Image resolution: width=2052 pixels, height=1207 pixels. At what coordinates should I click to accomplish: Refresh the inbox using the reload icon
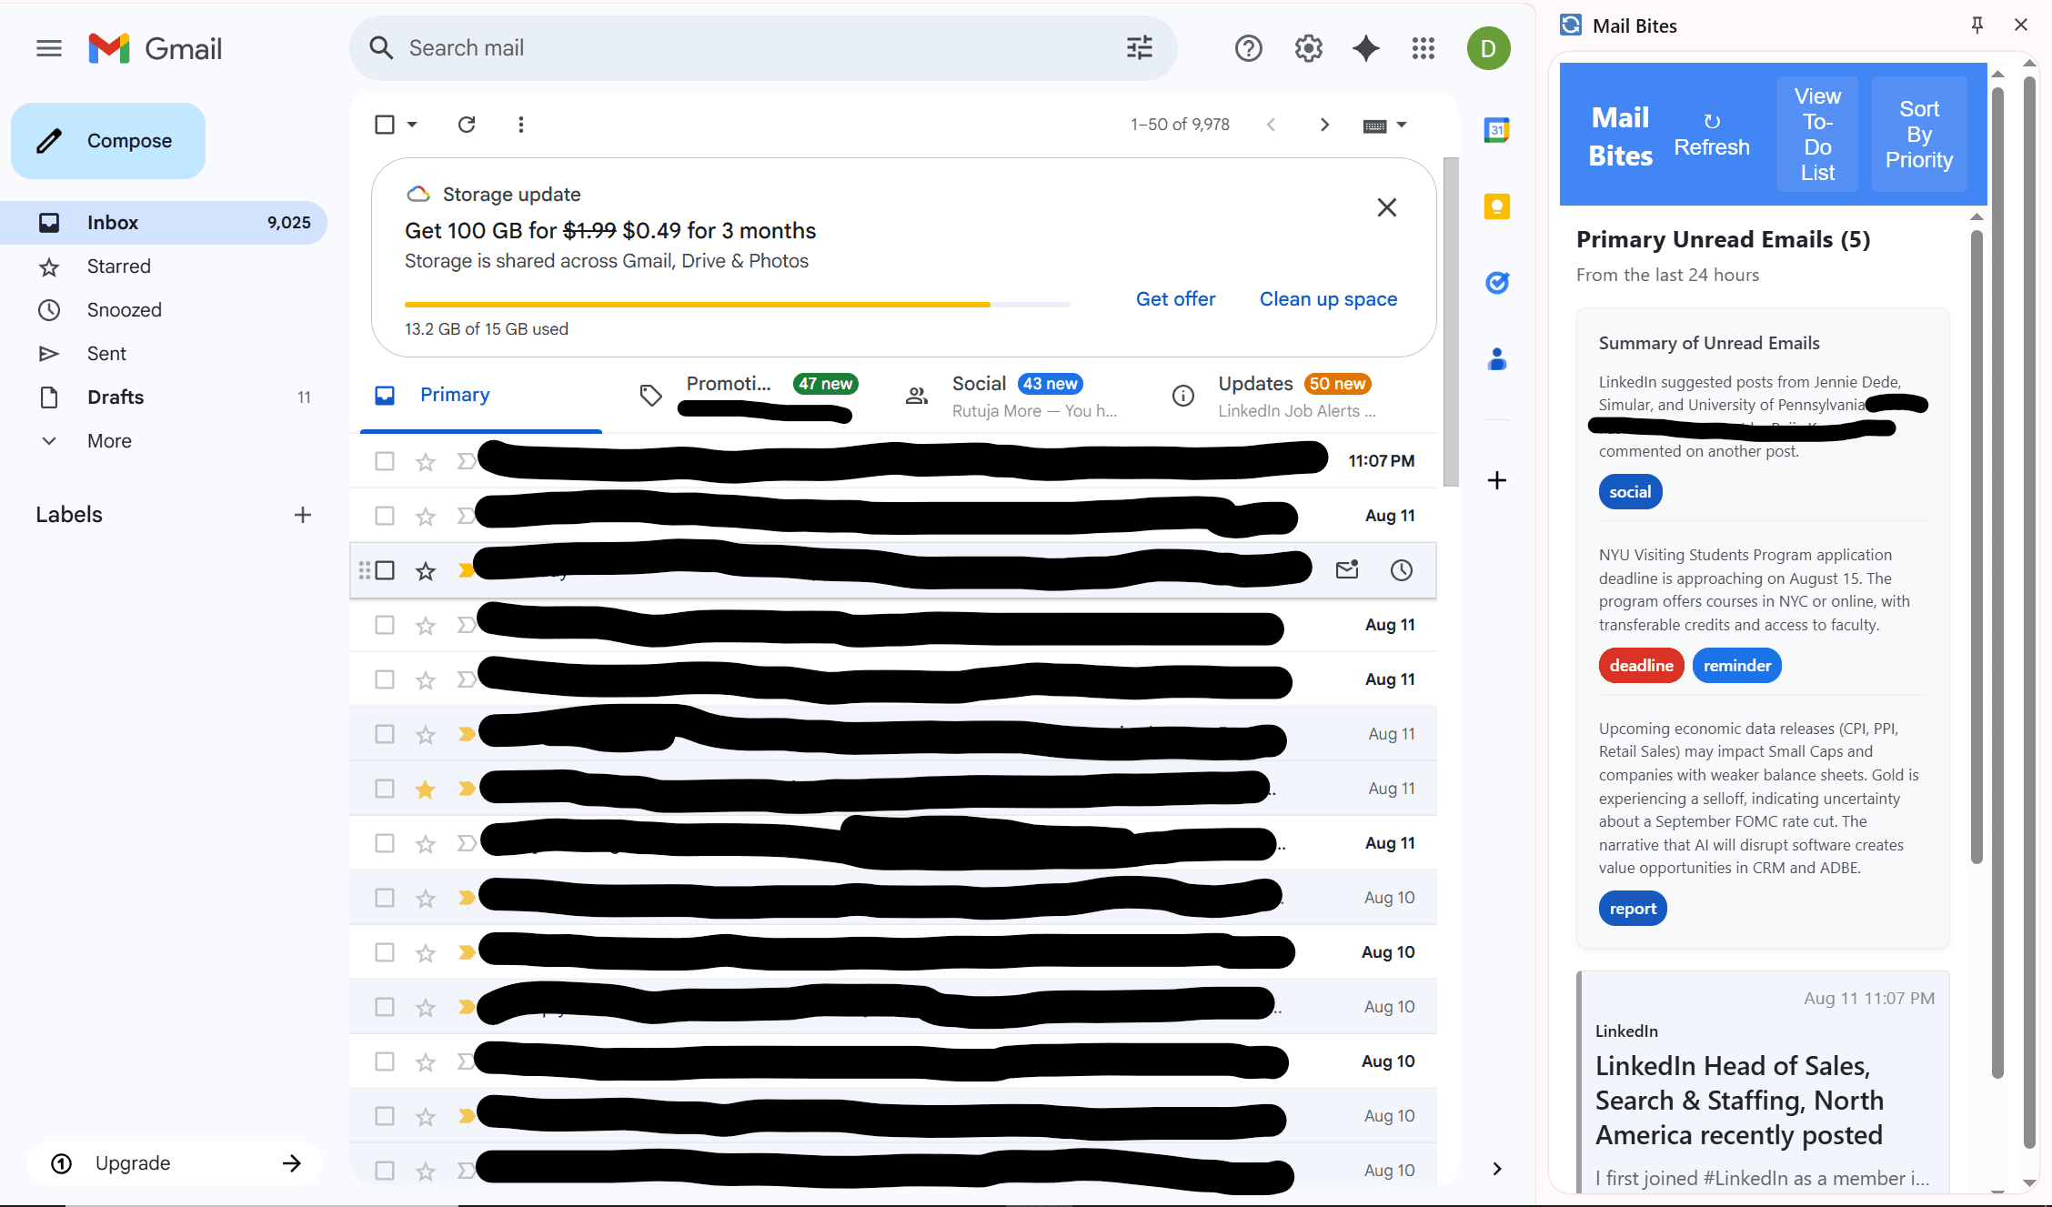pos(467,124)
